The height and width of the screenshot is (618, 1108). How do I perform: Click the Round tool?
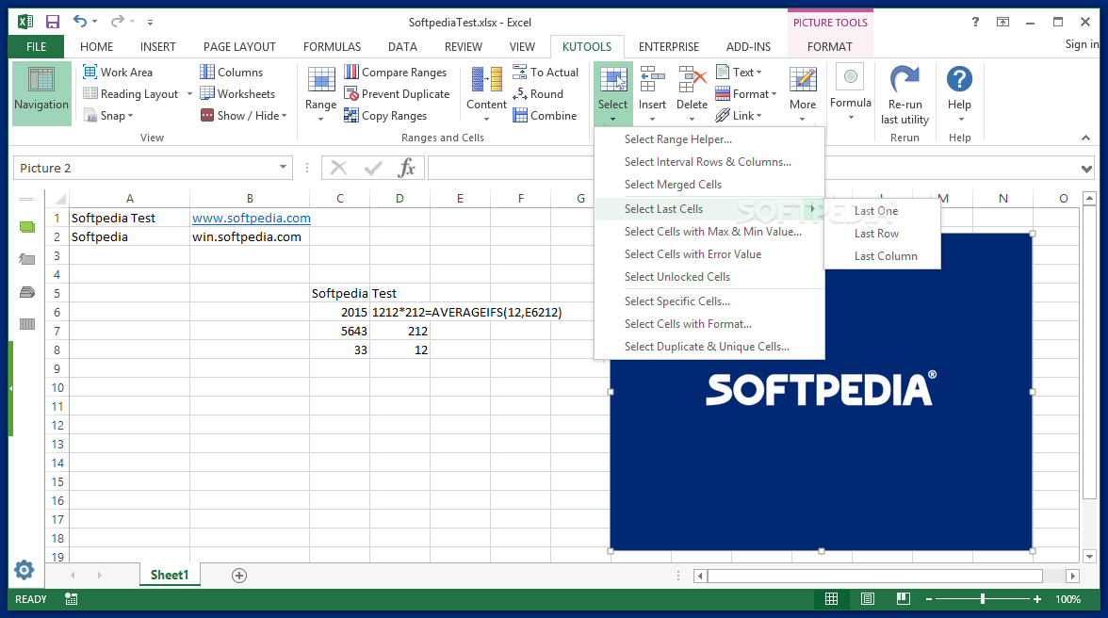click(539, 94)
